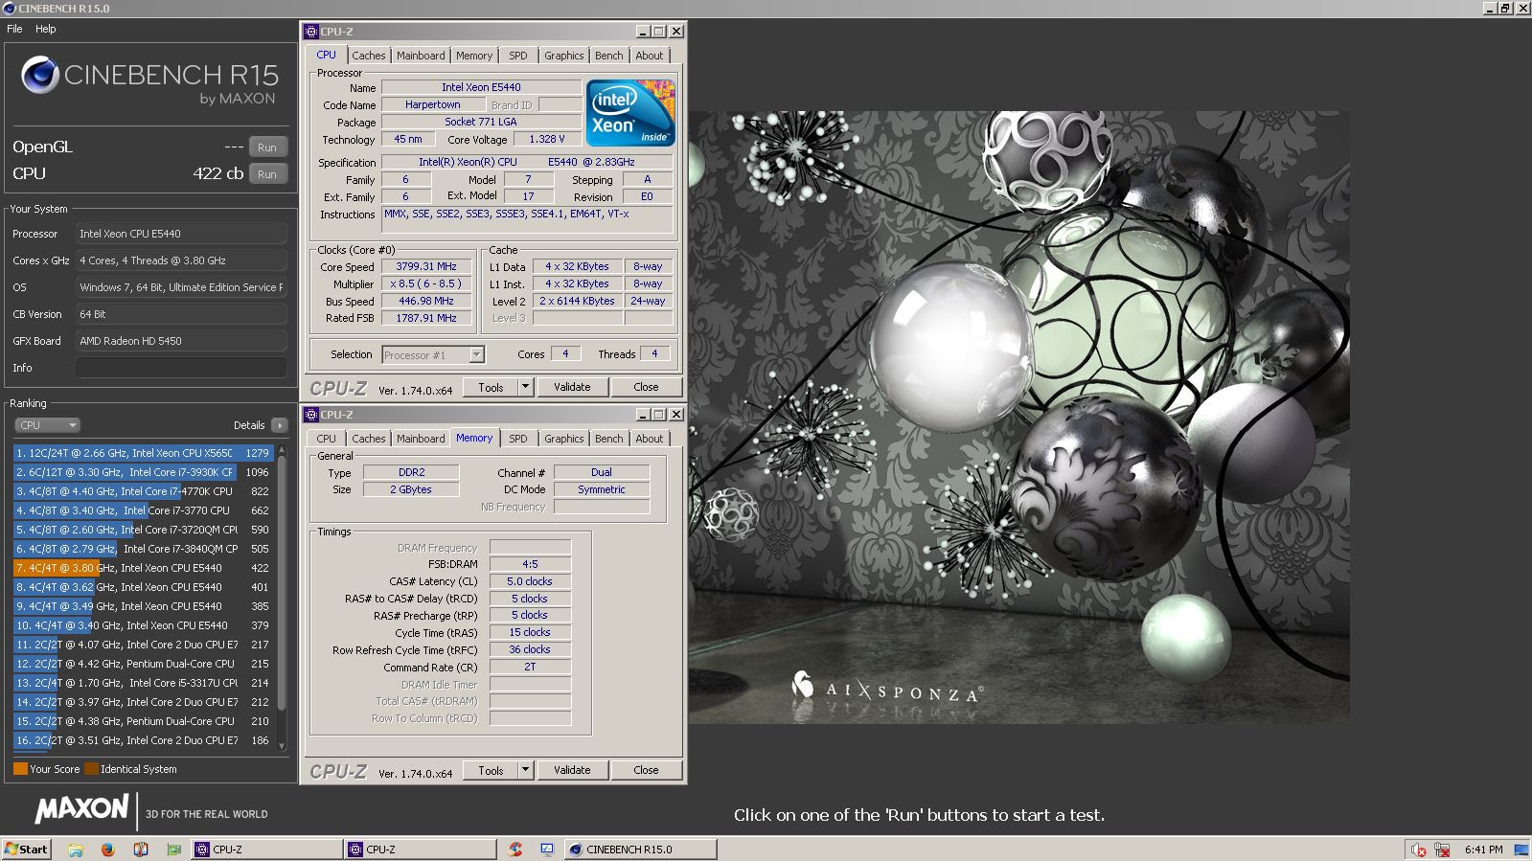
Task: Open the CCleaner icon on the taskbar
Action: click(x=515, y=850)
